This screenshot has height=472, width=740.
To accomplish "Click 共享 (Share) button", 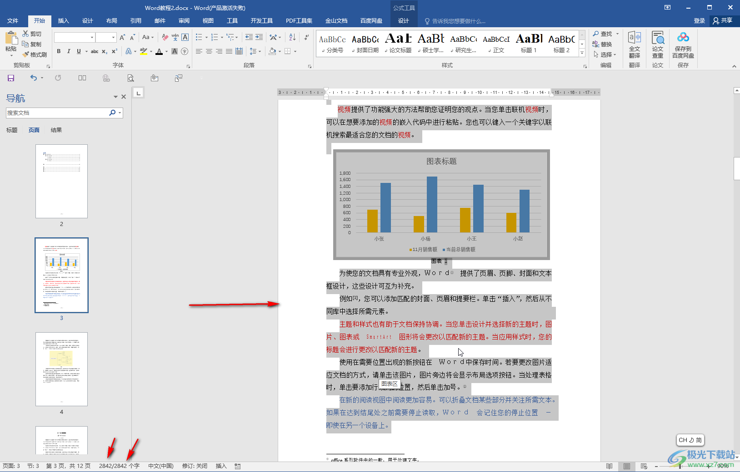I will (723, 21).
